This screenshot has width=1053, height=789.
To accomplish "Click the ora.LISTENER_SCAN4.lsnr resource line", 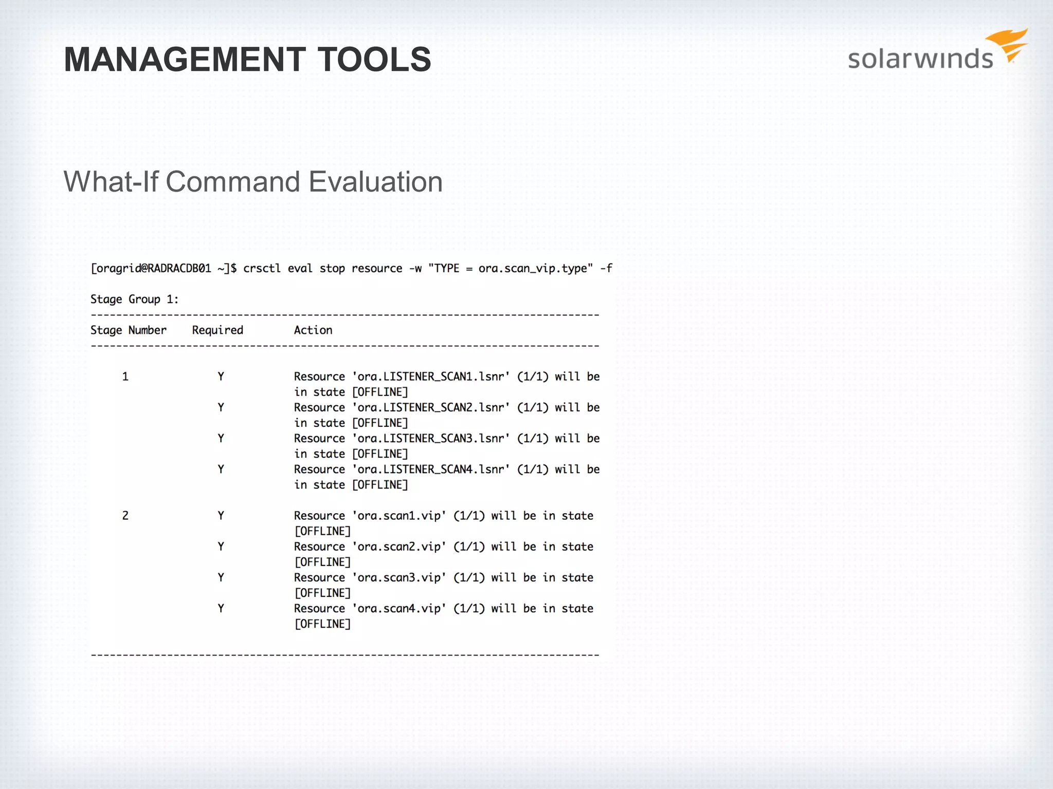I will [x=447, y=469].
